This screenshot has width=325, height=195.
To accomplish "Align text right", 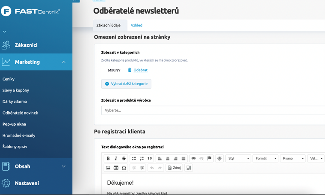I will (176, 159).
